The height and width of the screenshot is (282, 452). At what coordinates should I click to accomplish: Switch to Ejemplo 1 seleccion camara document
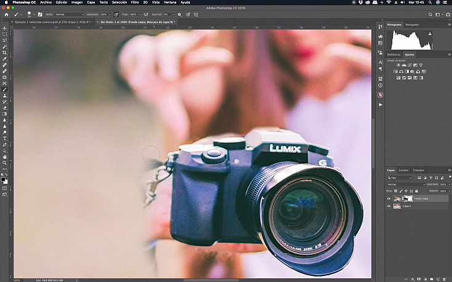[54, 22]
